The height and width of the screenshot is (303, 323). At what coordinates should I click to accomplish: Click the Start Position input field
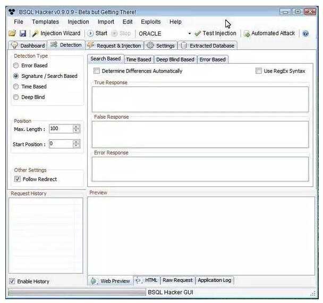click(61, 144)
